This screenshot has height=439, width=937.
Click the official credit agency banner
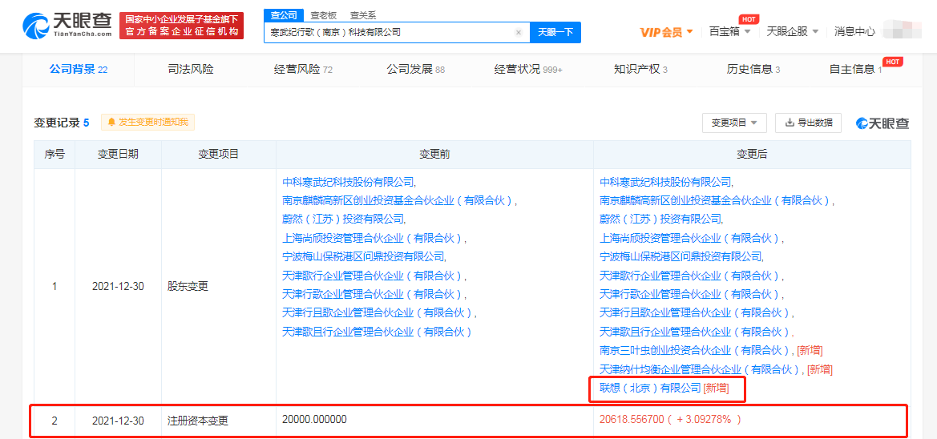[x=182, y=26]
